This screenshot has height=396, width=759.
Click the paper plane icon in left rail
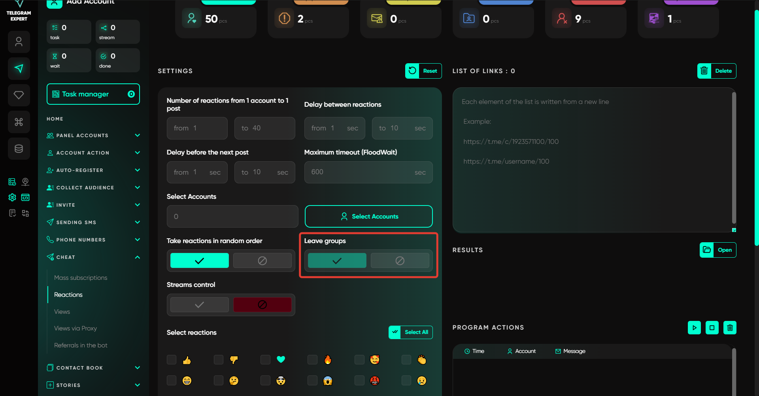19,68
